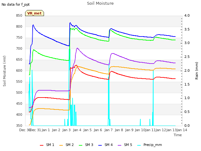Click the cyan precipitation spike near Jan 11
The width and height of the screenshot is (201, 151).
pyautogui.click(x=153, y=98)
